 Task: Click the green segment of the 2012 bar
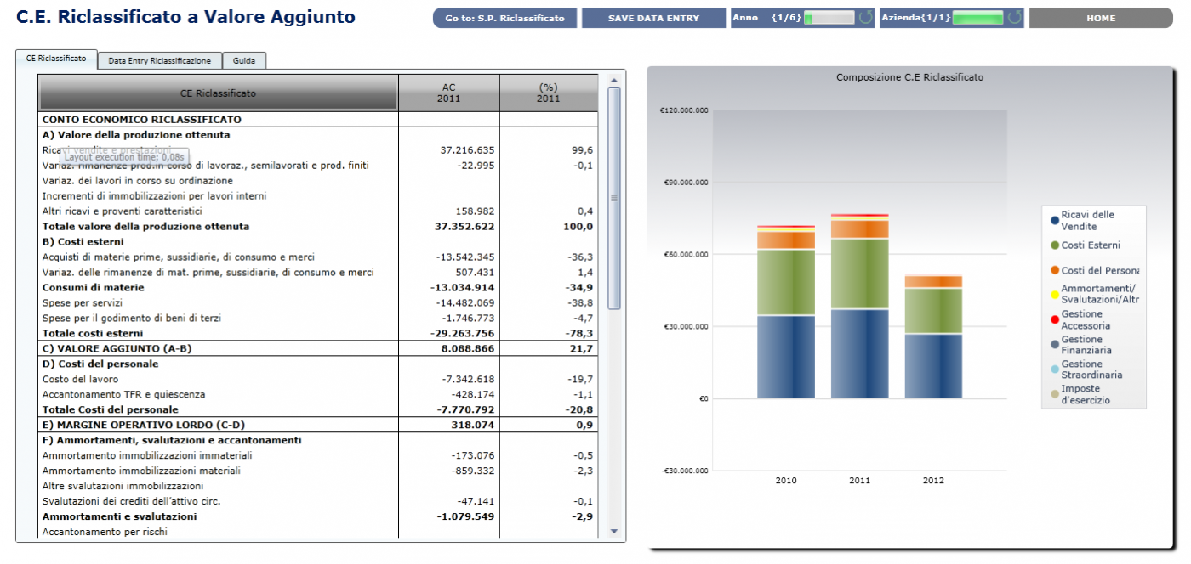point(933,311)
